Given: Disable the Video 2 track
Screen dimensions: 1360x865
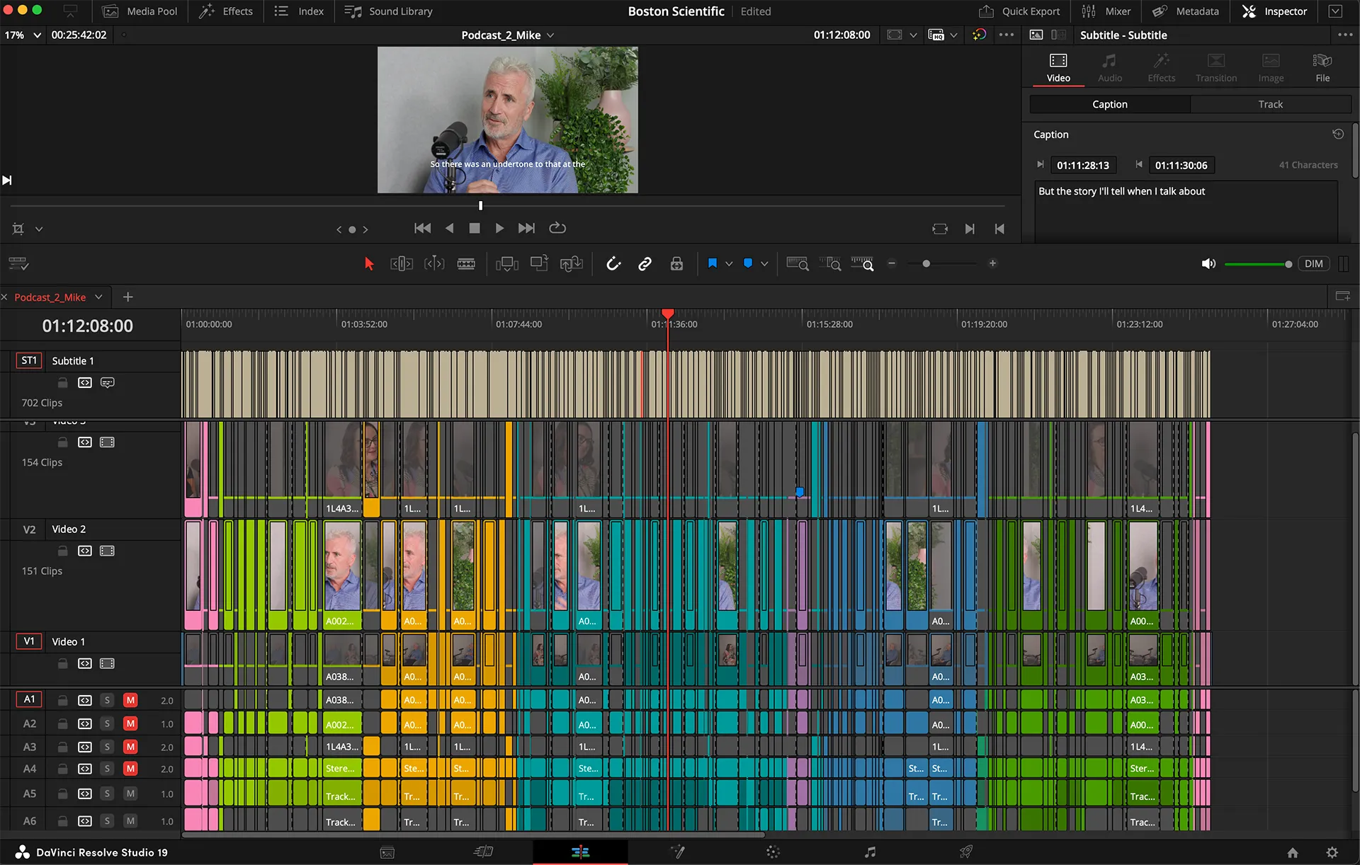Looking at the screenshot, I should (107, 551).
